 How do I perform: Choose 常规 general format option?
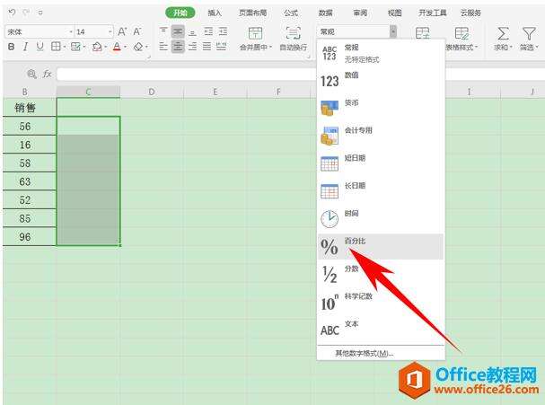381,53
